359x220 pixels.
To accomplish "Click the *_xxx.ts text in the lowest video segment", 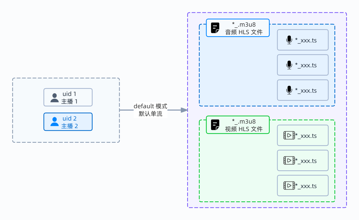I will click(306, 186).
